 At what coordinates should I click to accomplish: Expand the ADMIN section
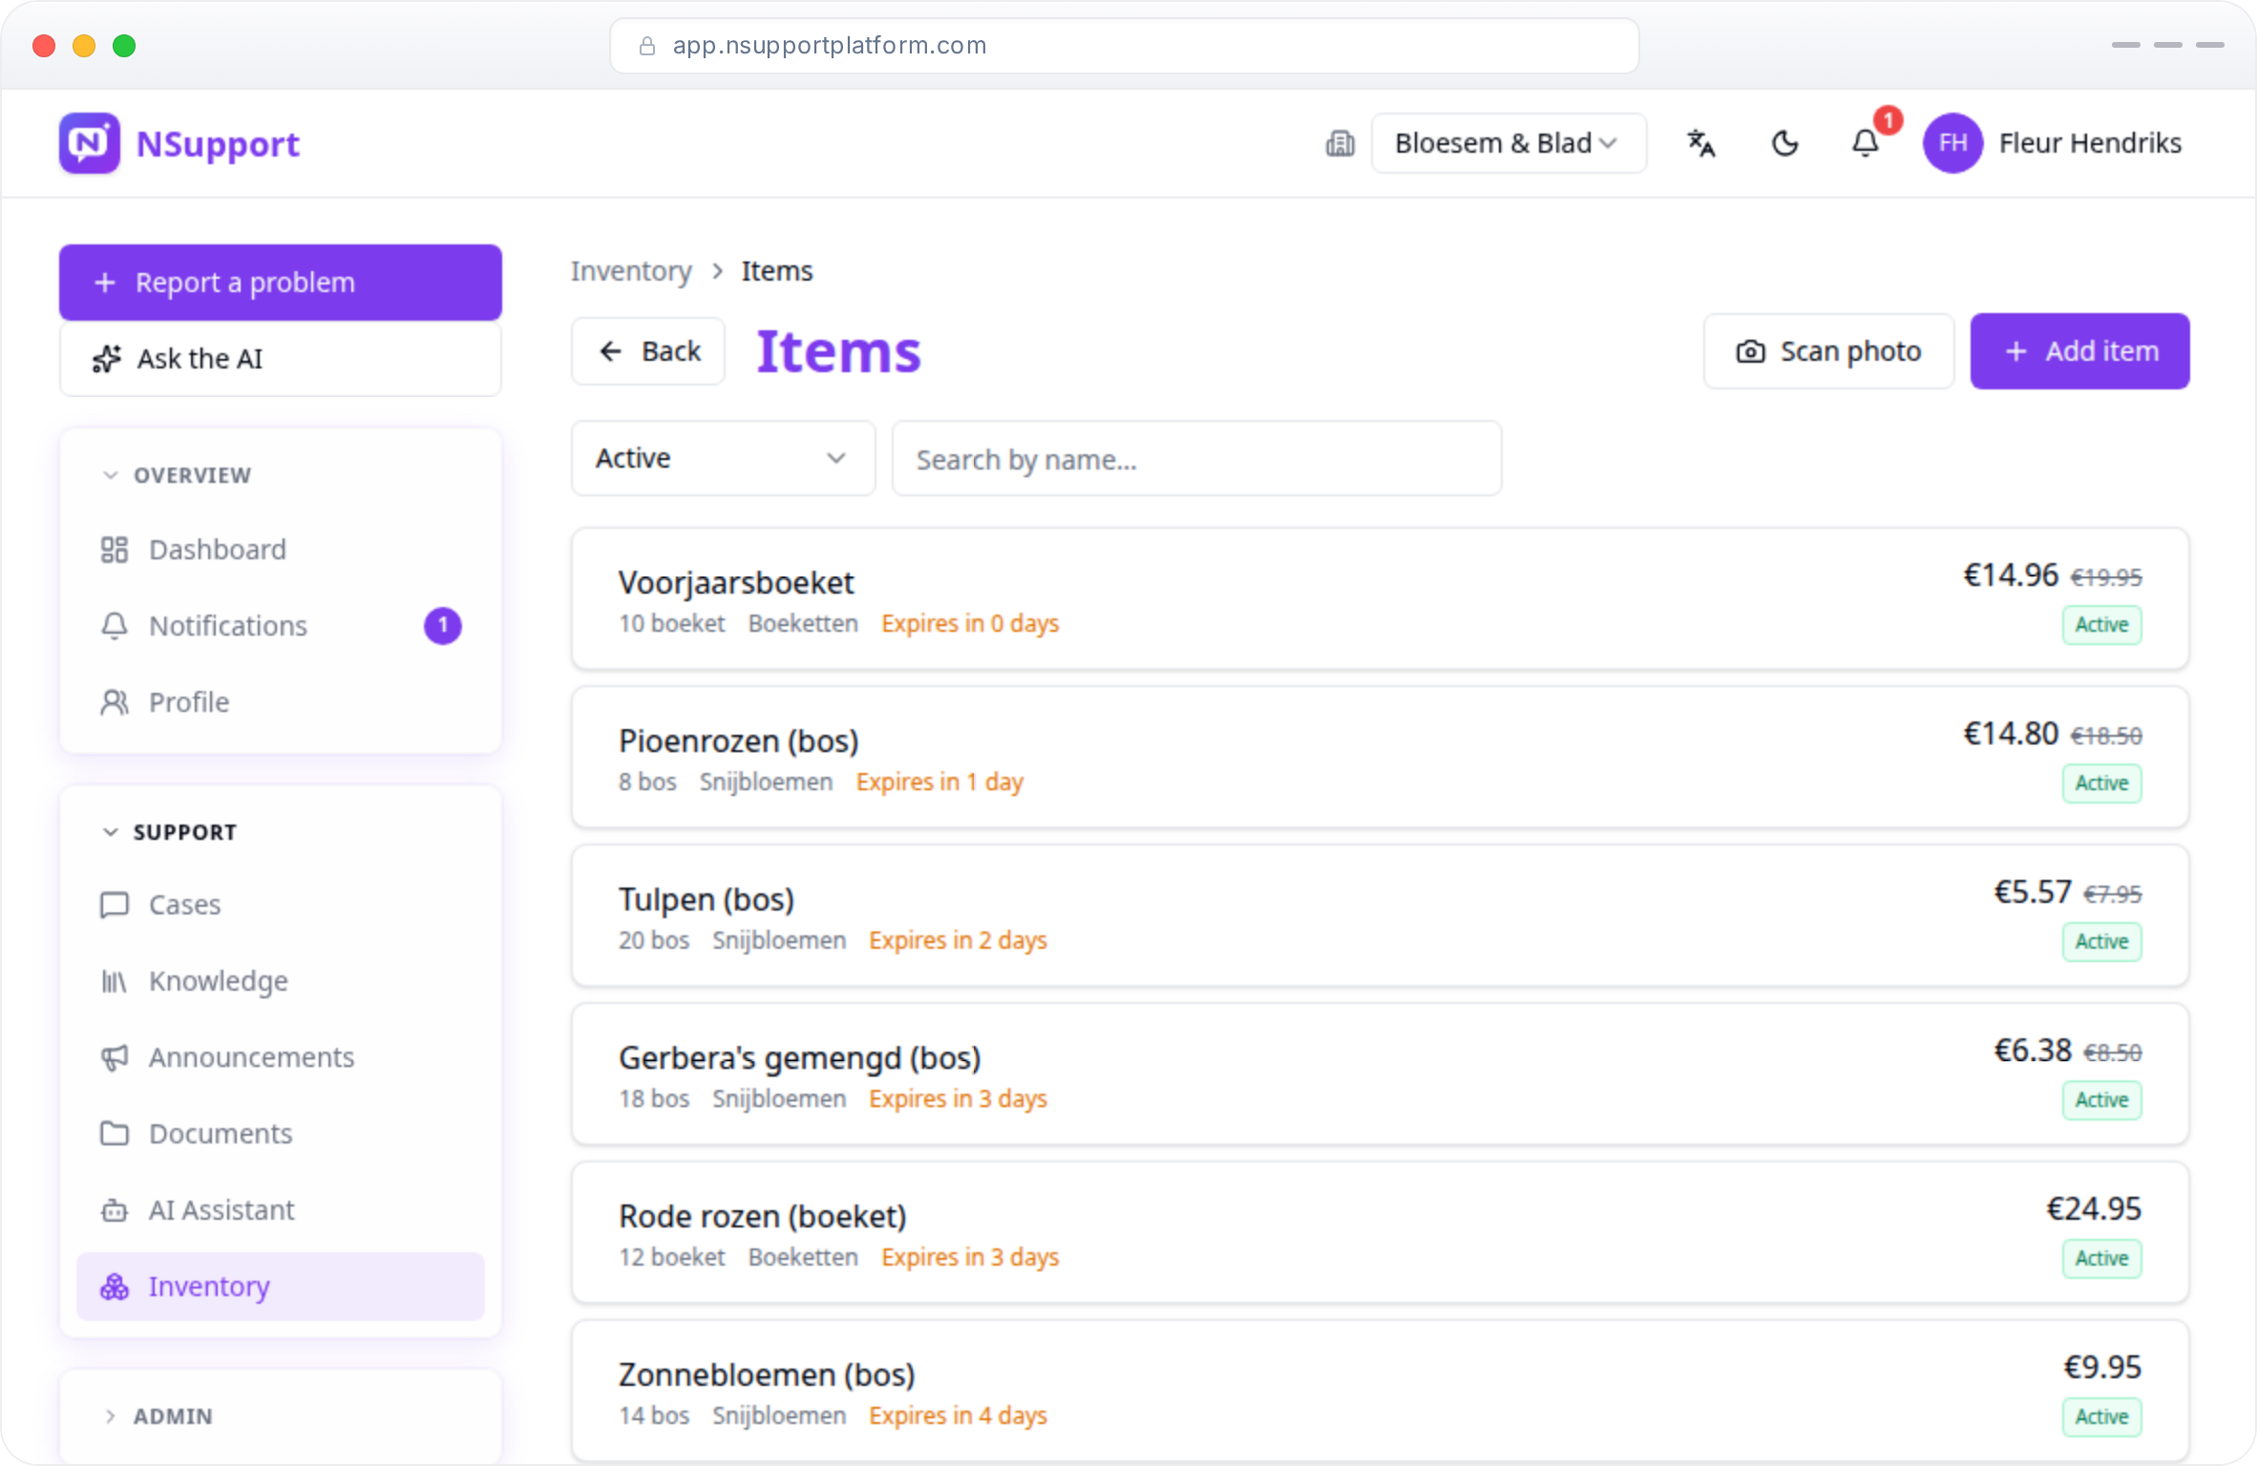[158, 1416]
